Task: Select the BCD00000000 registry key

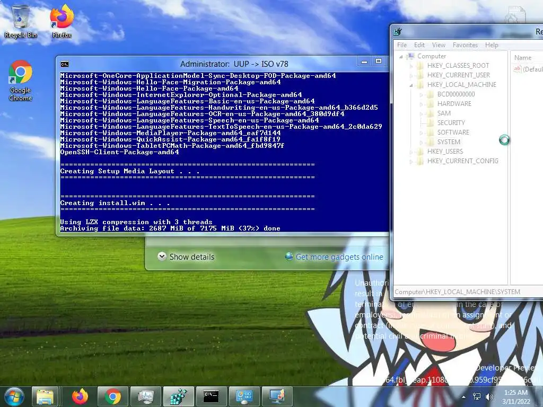Action: (456, 94)
